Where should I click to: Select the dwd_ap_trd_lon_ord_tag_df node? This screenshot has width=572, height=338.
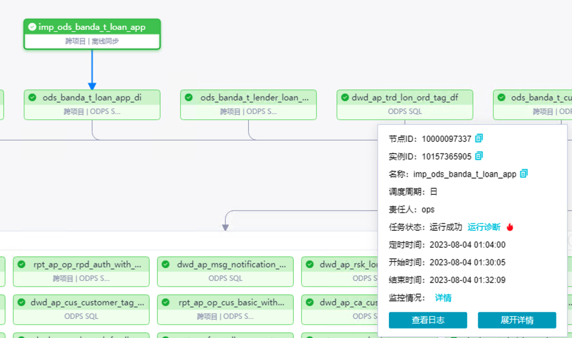pyautogui.click(x=405, y=105)
